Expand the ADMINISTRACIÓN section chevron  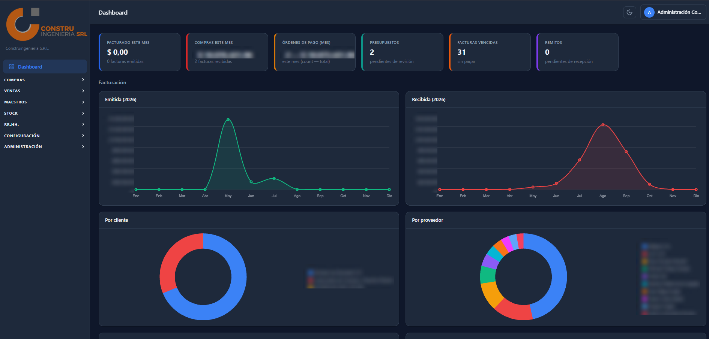click(x=83, y=146)
